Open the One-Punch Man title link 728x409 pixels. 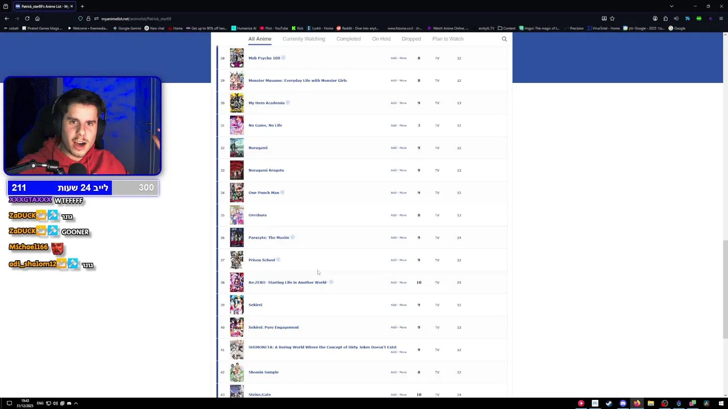pos(264,193)
